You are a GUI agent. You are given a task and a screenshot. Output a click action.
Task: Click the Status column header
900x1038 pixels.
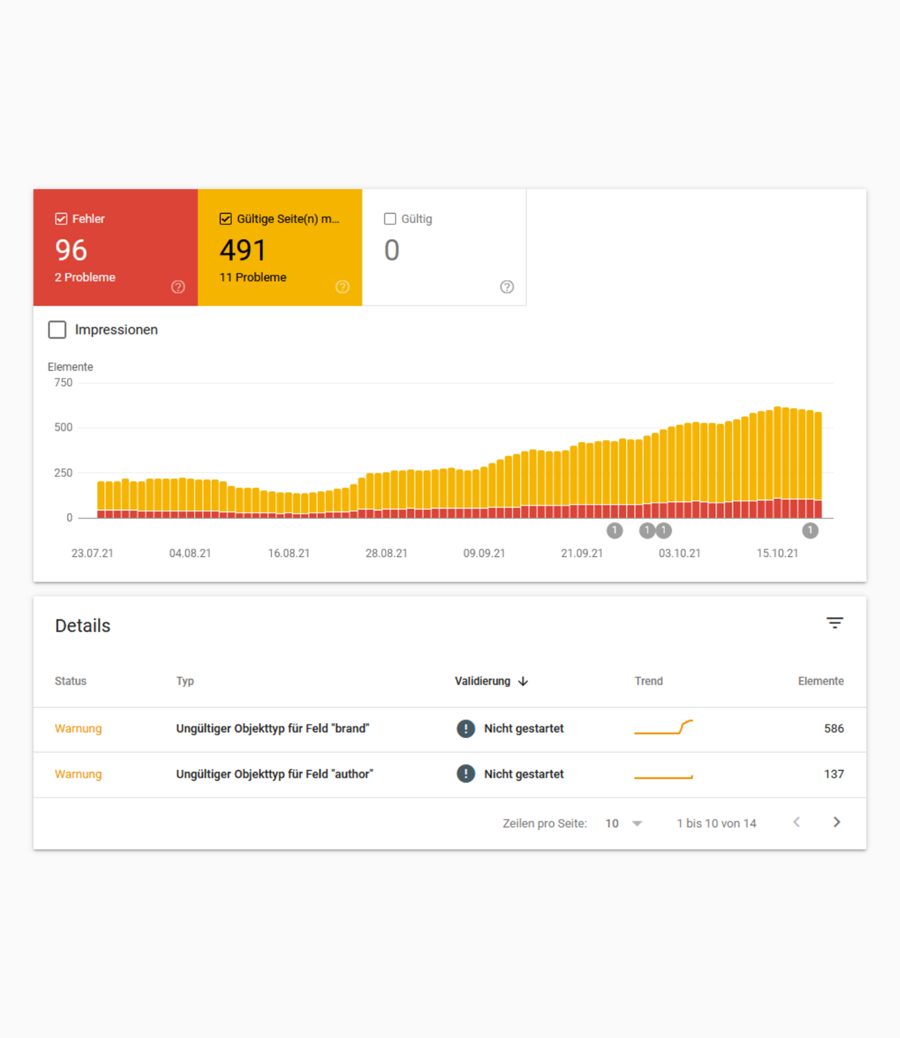point(70,681)
